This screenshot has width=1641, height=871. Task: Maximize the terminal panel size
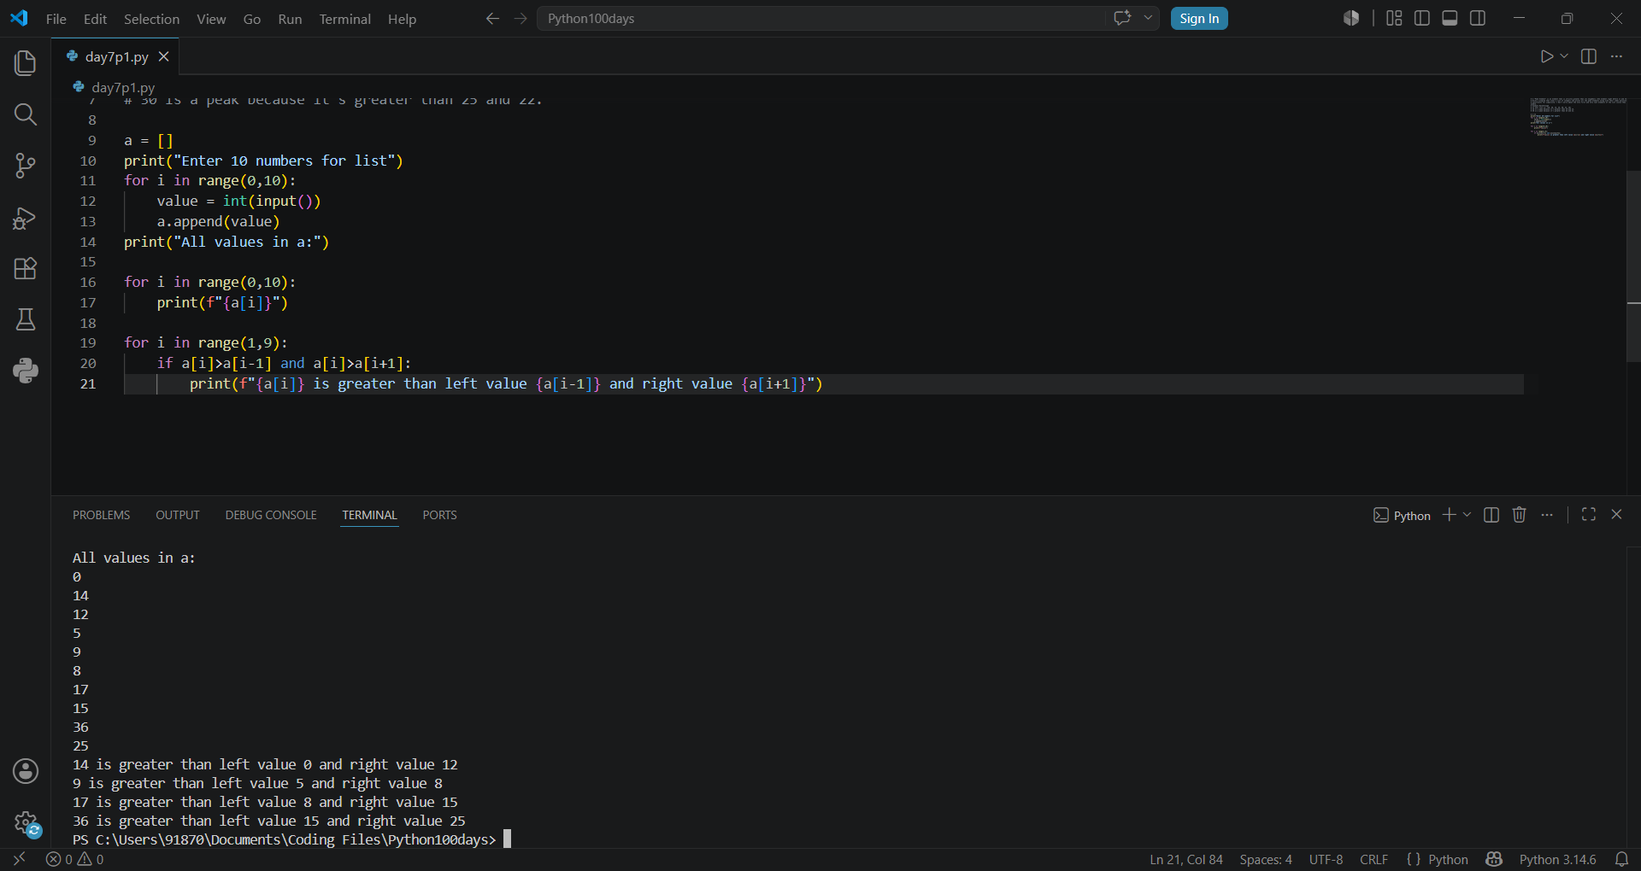point(1589,515)
